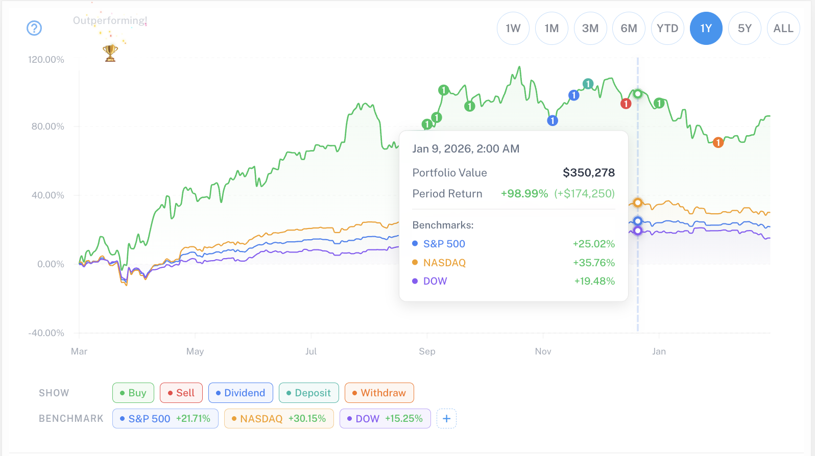This screenshot has height=456, width=815.
Task: Hide Deposit events on the chart
Action: point(308,393)
